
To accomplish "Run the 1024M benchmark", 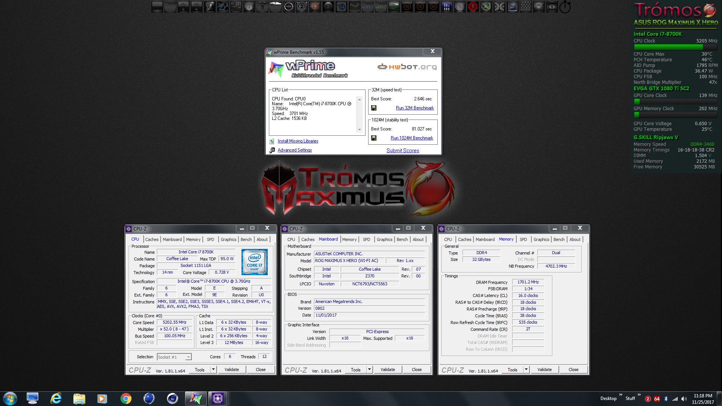I will [x=412, y=138].
